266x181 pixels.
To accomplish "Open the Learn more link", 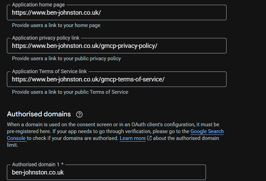I will coord(133,138).
